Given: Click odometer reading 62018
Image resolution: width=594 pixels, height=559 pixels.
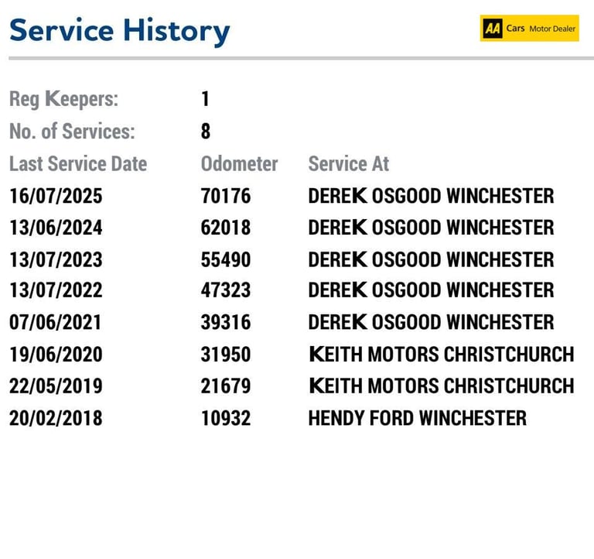Looking at the screenshot, I should click(x=226, y=228).
